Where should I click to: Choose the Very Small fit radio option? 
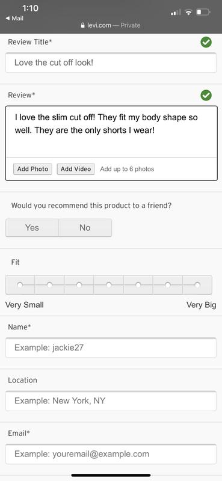(20, 285)
